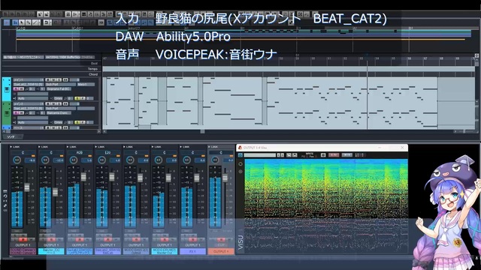Select the pencil draw tool
The width and height of the screenshot is (481, 270).
(x=29, y=22)
